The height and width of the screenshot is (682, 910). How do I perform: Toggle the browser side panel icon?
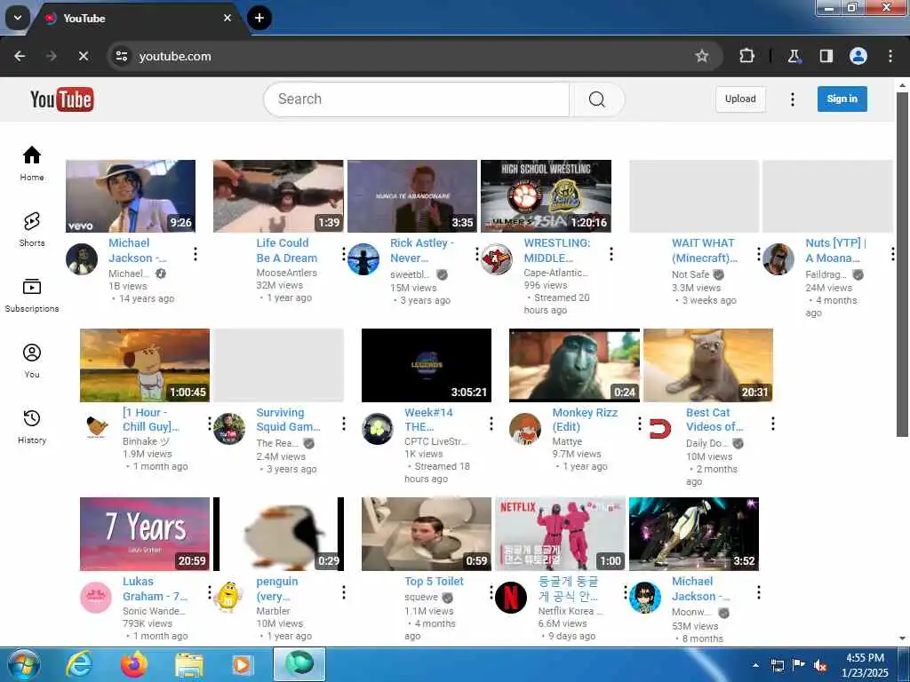click(826, 56)
